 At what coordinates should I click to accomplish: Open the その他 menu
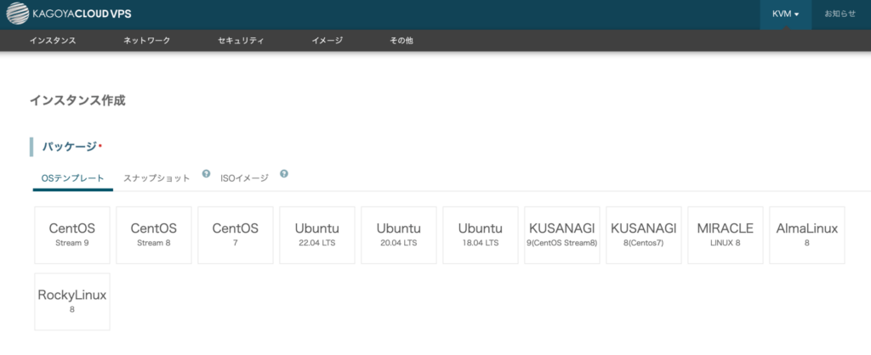401,41
